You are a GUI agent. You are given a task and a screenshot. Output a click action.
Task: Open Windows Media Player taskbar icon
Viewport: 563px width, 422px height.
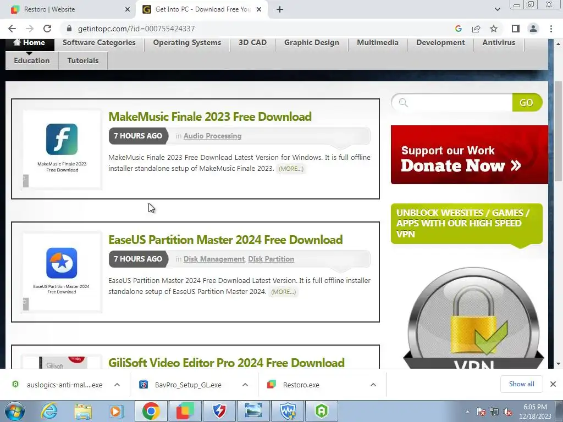116,411
